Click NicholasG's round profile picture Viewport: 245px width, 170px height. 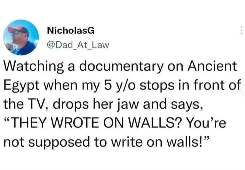(21, 38)
